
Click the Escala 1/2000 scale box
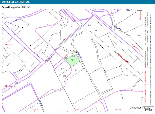point(148,109)
